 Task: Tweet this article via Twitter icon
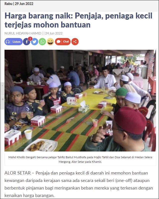(x=34, y=42)
